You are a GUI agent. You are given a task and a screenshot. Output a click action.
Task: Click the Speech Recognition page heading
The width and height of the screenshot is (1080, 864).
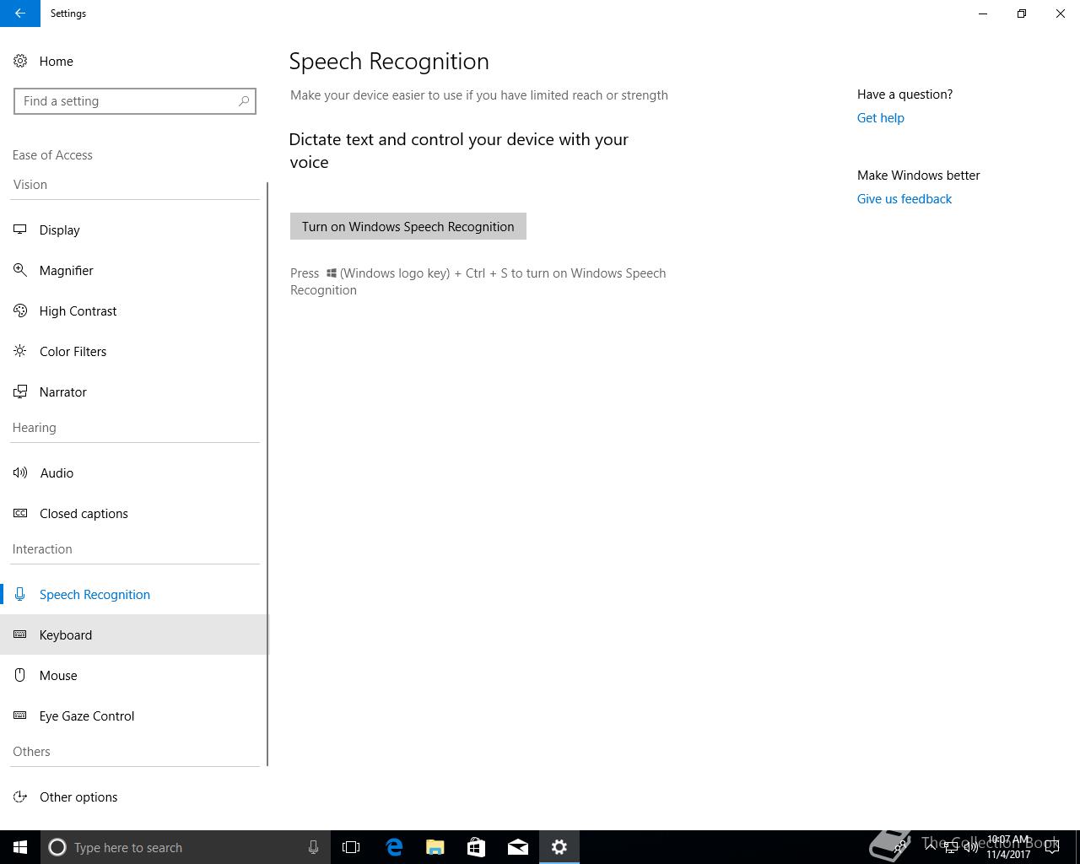pos(389,61)
